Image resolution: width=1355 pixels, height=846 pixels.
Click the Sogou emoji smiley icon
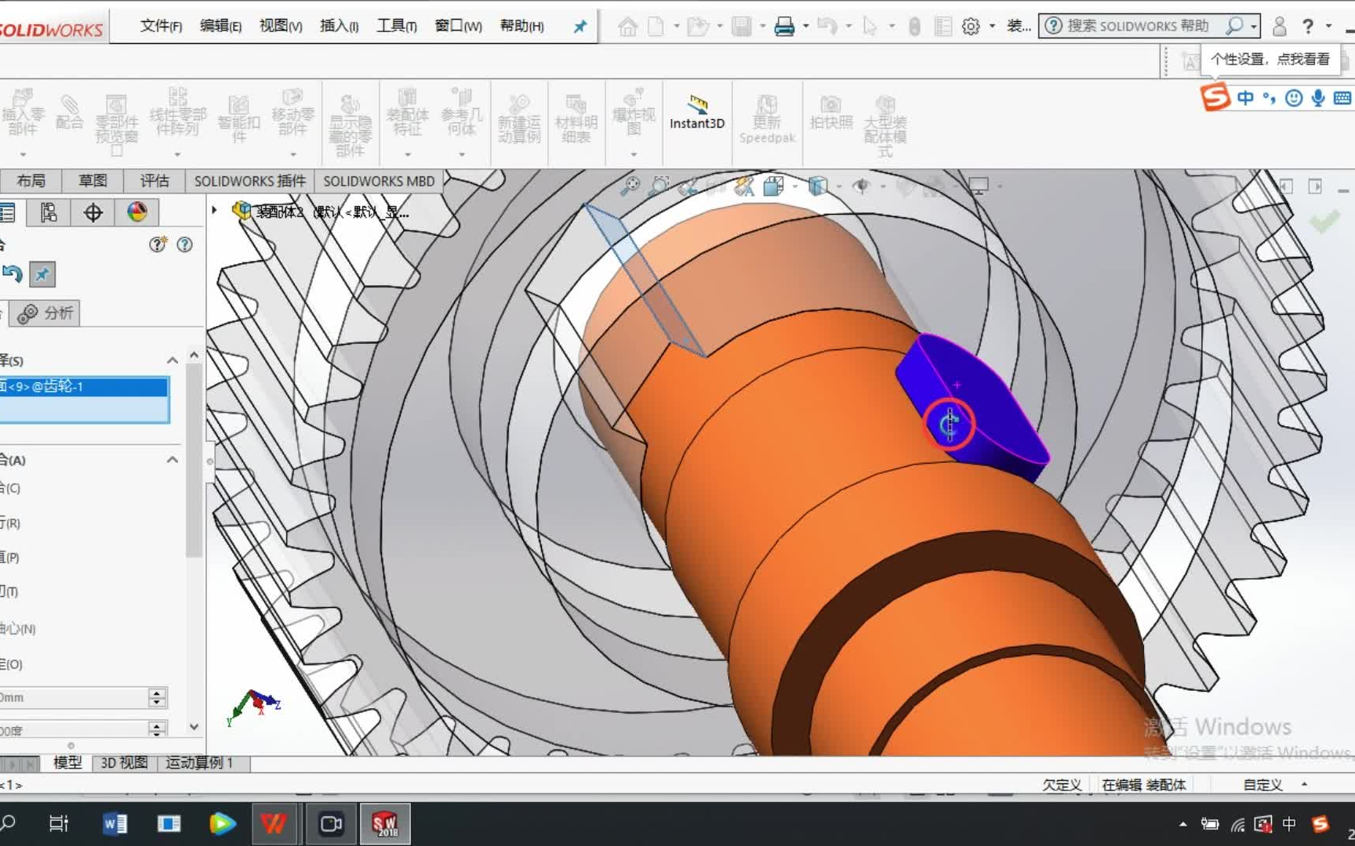[x=1294, y=98]
